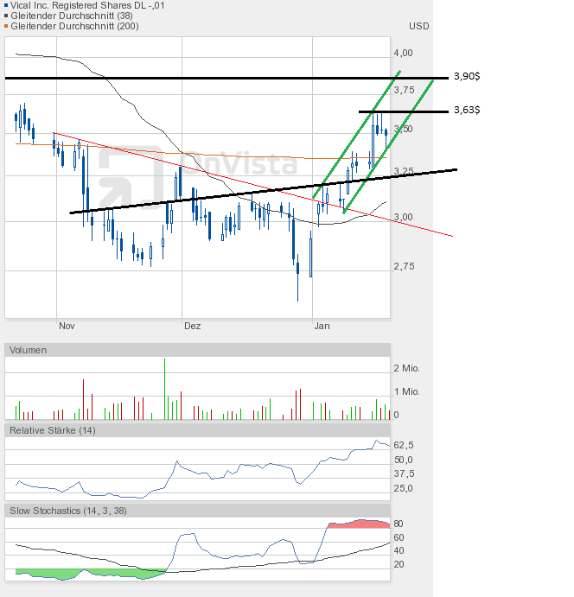Screen dimensions: 574x597
Task: Click the 3,63$ resistance price label
Action: (467, 111)
